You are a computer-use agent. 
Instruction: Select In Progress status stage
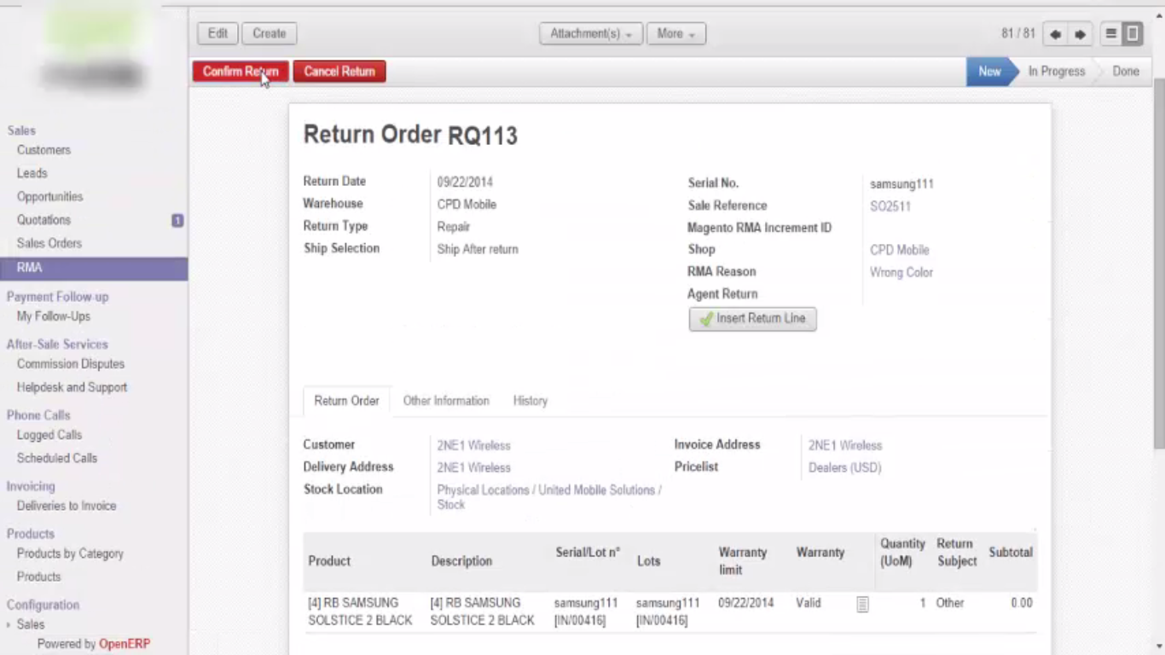(x=1056, y=72)
